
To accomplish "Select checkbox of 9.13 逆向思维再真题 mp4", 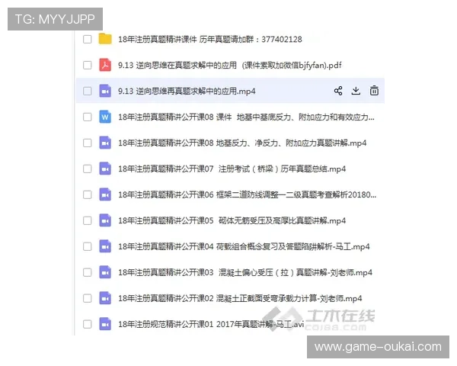I will [x=87, y=91].
